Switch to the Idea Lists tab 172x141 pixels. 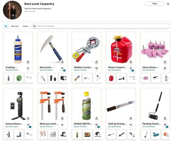(15, 26)
